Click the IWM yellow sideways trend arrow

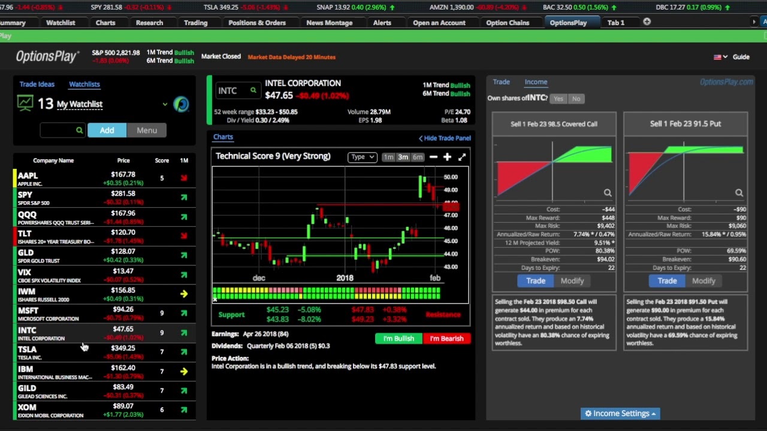click(x=184, y=294)
